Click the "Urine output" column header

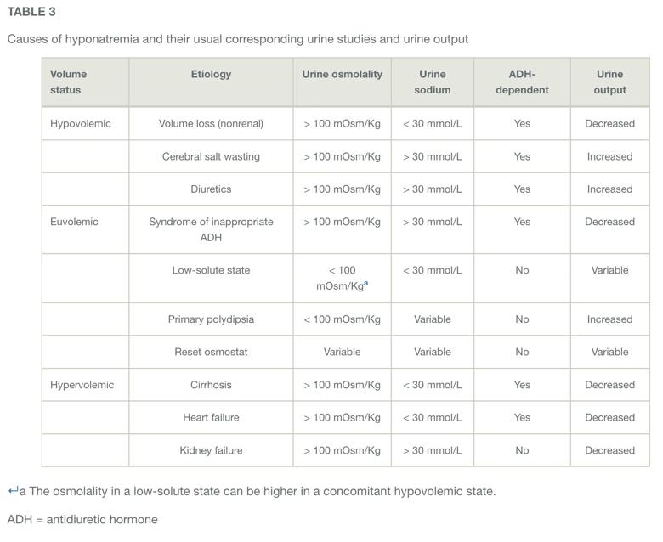(x=609, y=82)
